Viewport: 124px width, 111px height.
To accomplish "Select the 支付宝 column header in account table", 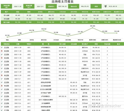I will (x=40, y=12).
